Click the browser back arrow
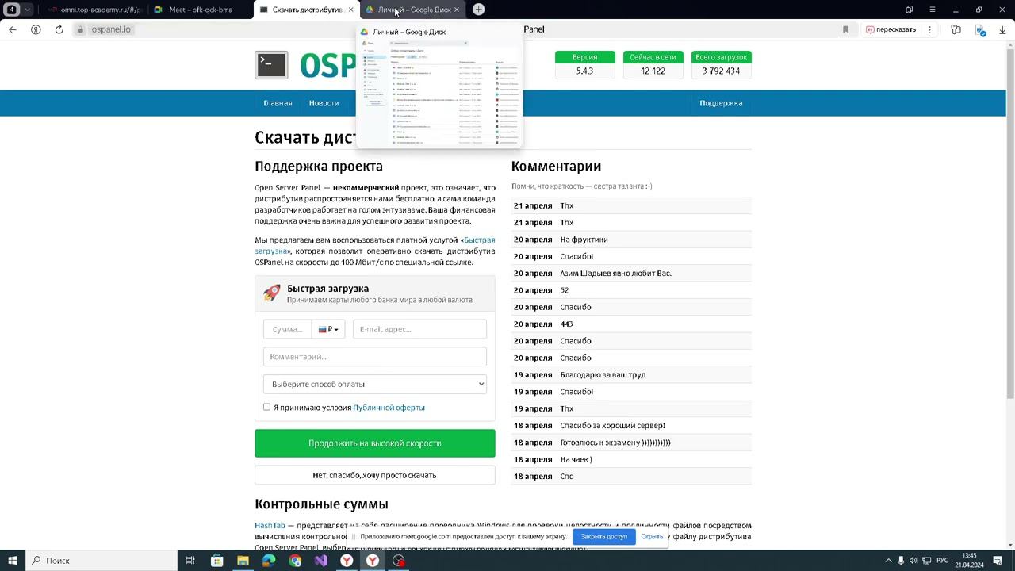Viewport: 1015px width, 571px height. tap(12, 29)
